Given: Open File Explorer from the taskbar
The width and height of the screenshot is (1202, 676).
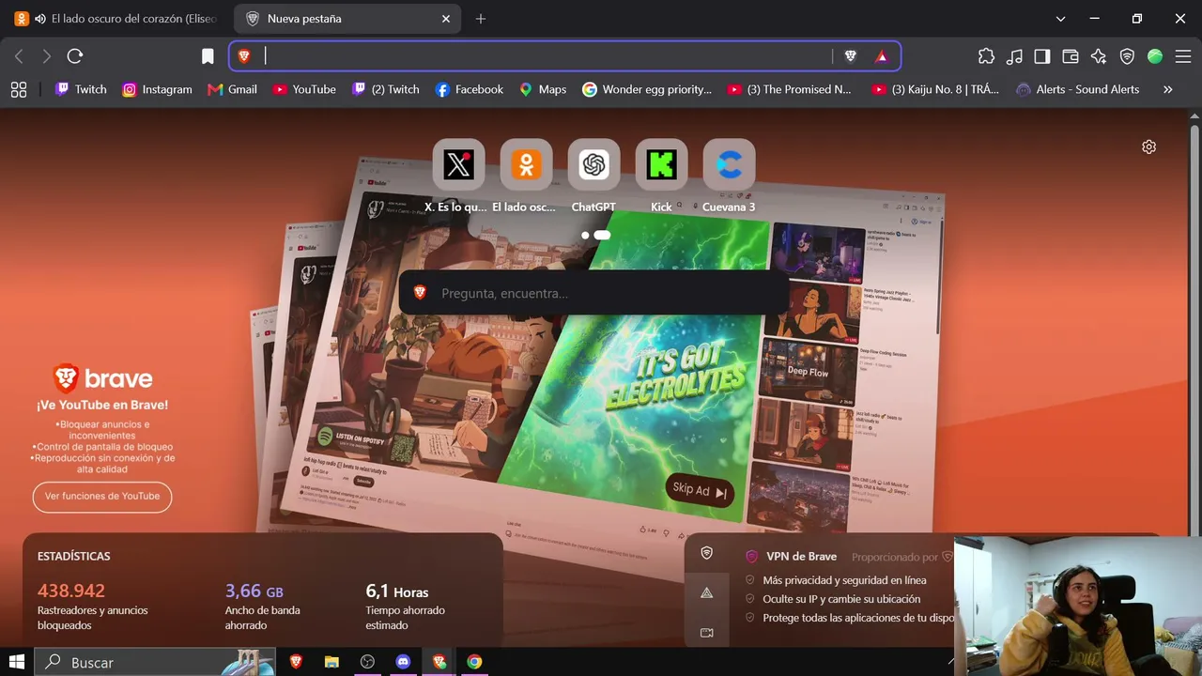Looking at the screenshot, I should tap(331, 662).
